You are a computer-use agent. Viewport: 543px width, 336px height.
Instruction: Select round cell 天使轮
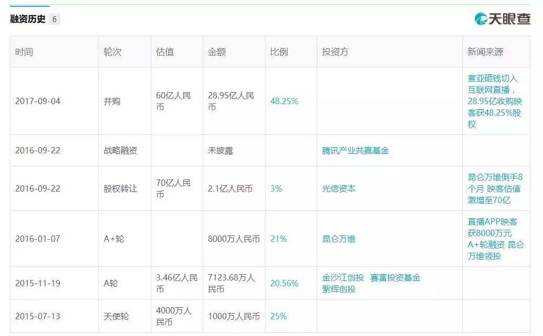pos(116,316)
